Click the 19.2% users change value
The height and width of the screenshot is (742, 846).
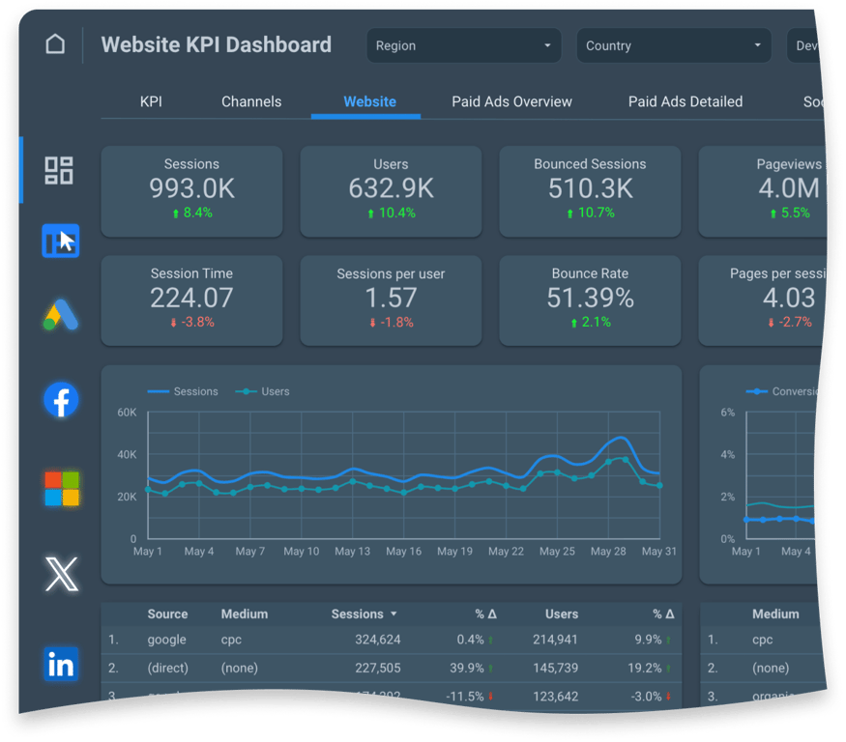645,669
